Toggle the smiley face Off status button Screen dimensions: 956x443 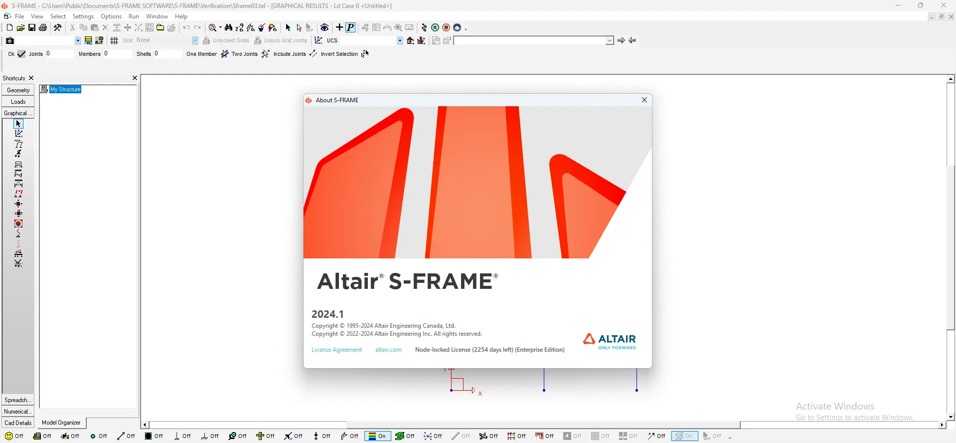[14, 436]
